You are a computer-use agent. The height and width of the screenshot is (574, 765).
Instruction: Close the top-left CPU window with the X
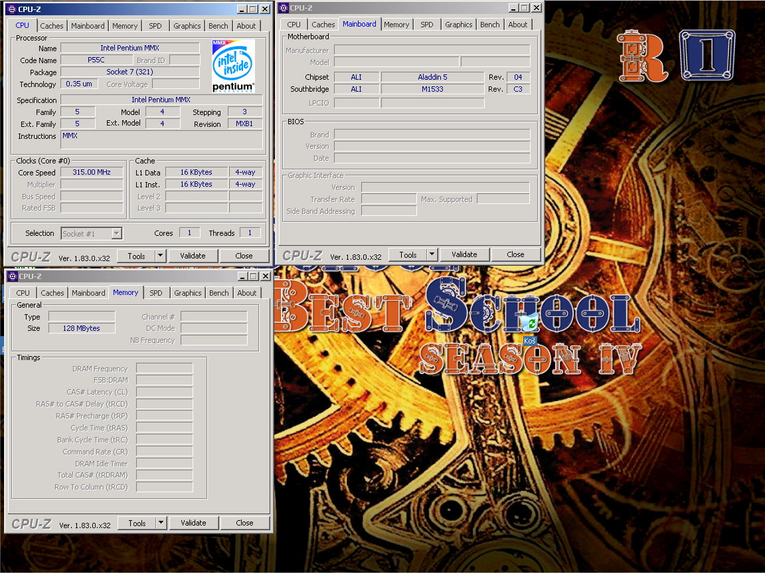[265, 9]
